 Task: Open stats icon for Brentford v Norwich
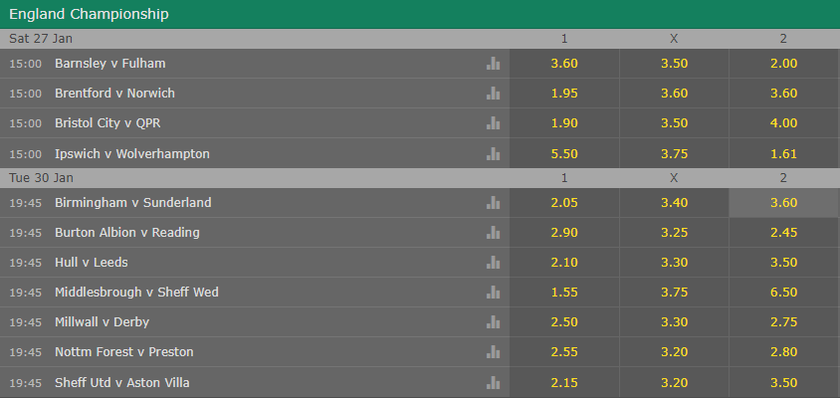(493, 94)
